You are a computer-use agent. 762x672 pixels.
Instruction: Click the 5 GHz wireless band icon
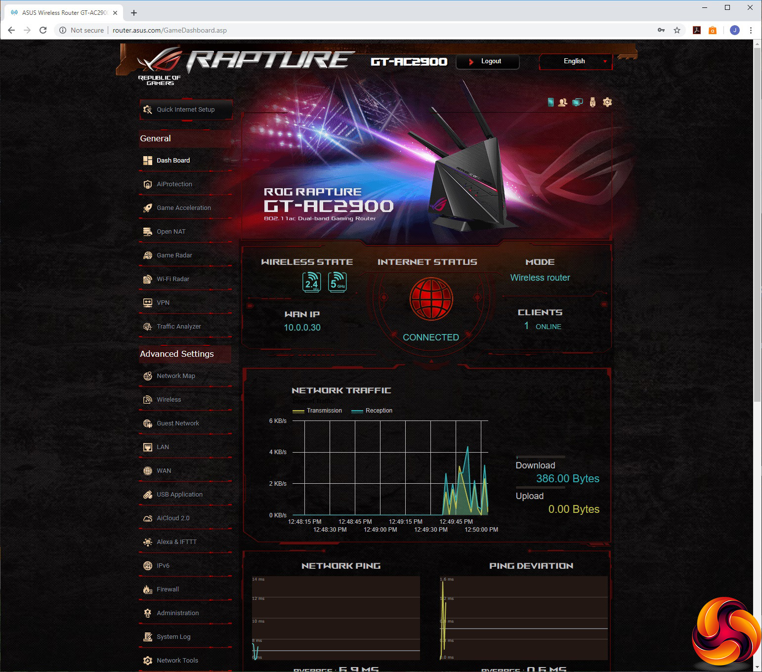[x=338, y=282]
